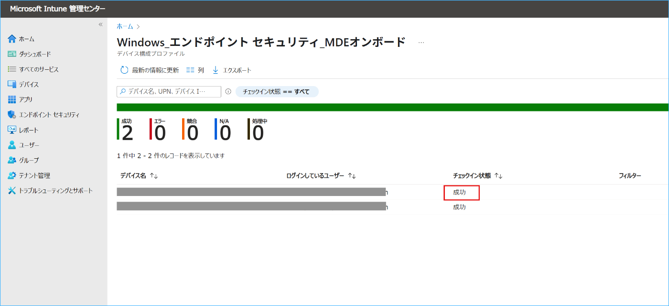Sort by ログインしているユーザー column
The height and width of the screenshot is (306, 669).
pyautogui.click(x=321, y=176)
